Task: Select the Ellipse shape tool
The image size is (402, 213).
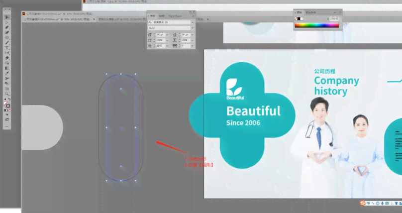Action: pyautogui.click(x=6, y=38)
